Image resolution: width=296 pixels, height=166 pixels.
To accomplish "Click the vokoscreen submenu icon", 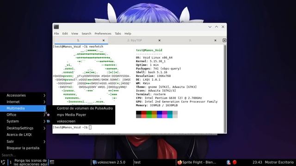I will coord(48,121).
